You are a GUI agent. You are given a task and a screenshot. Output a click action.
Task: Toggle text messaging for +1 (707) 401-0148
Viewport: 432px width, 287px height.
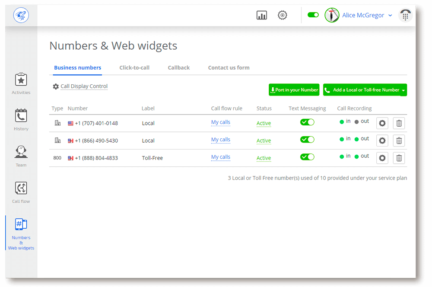point(307,122)
